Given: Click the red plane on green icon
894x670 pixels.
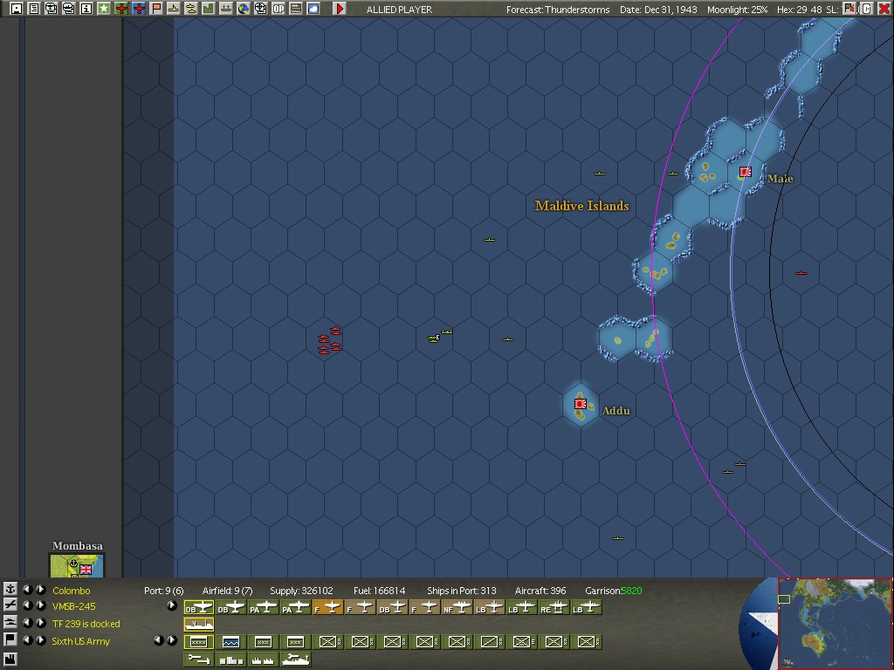Looking at the screenshot, I should point(120,9).
